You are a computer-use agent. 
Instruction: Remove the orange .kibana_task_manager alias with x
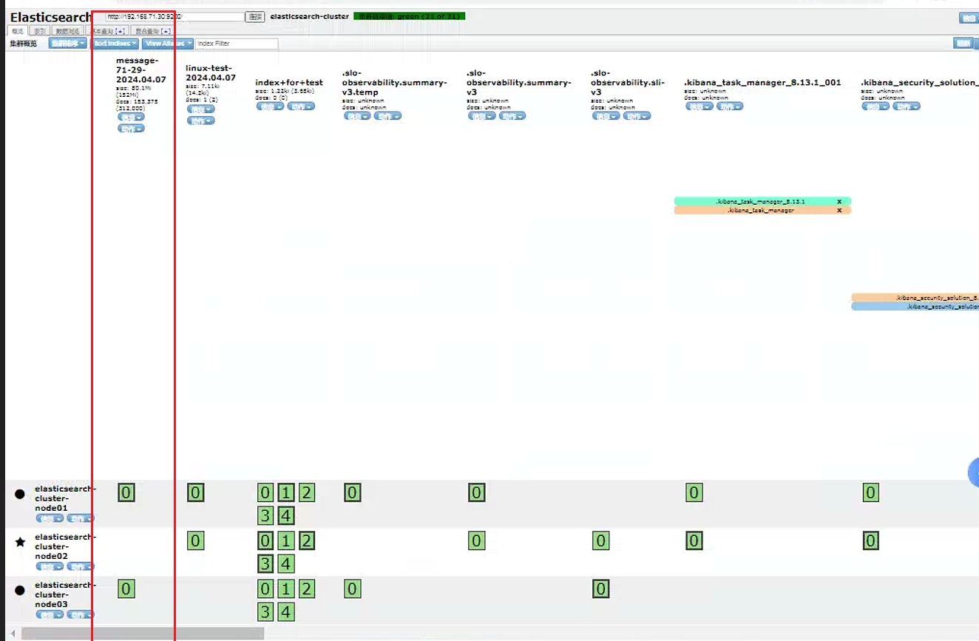point(839,210)
